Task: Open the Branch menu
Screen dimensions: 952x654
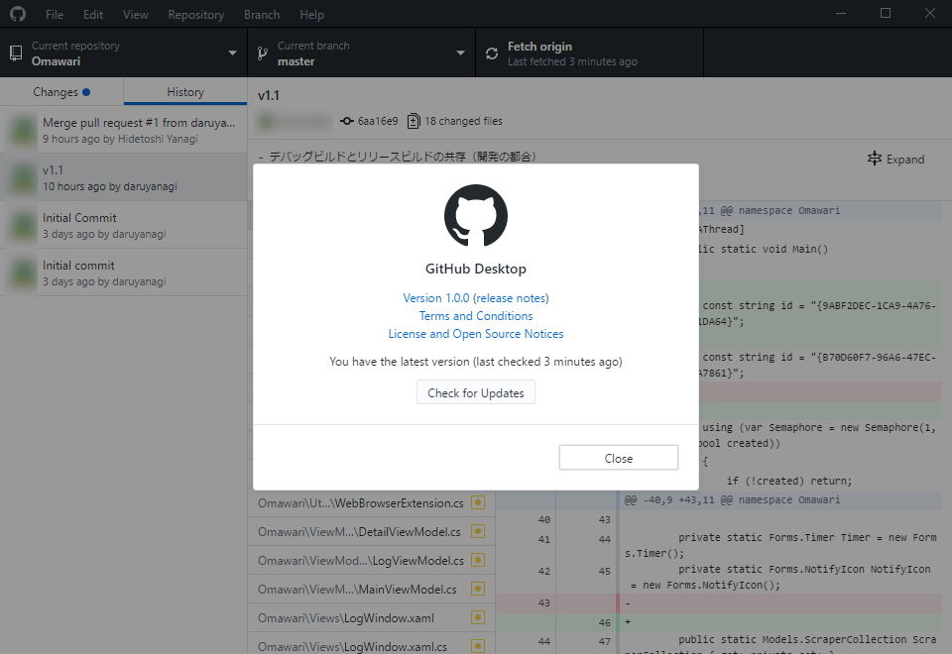Action: tap(261, 14)
